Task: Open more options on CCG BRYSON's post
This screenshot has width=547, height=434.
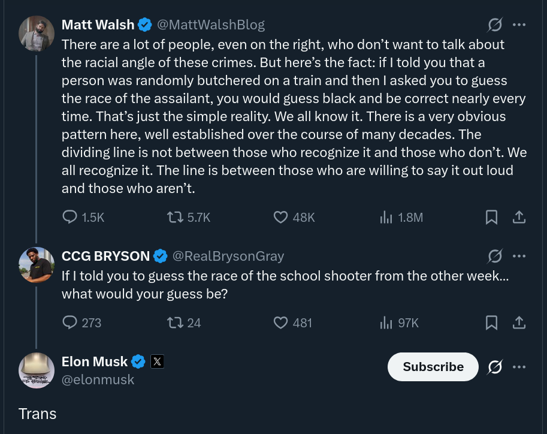Action: (519, 256)
